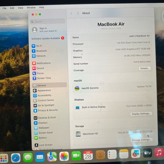Click Storage Settings button
Screen dimensions: 164x164
point(141,140)
